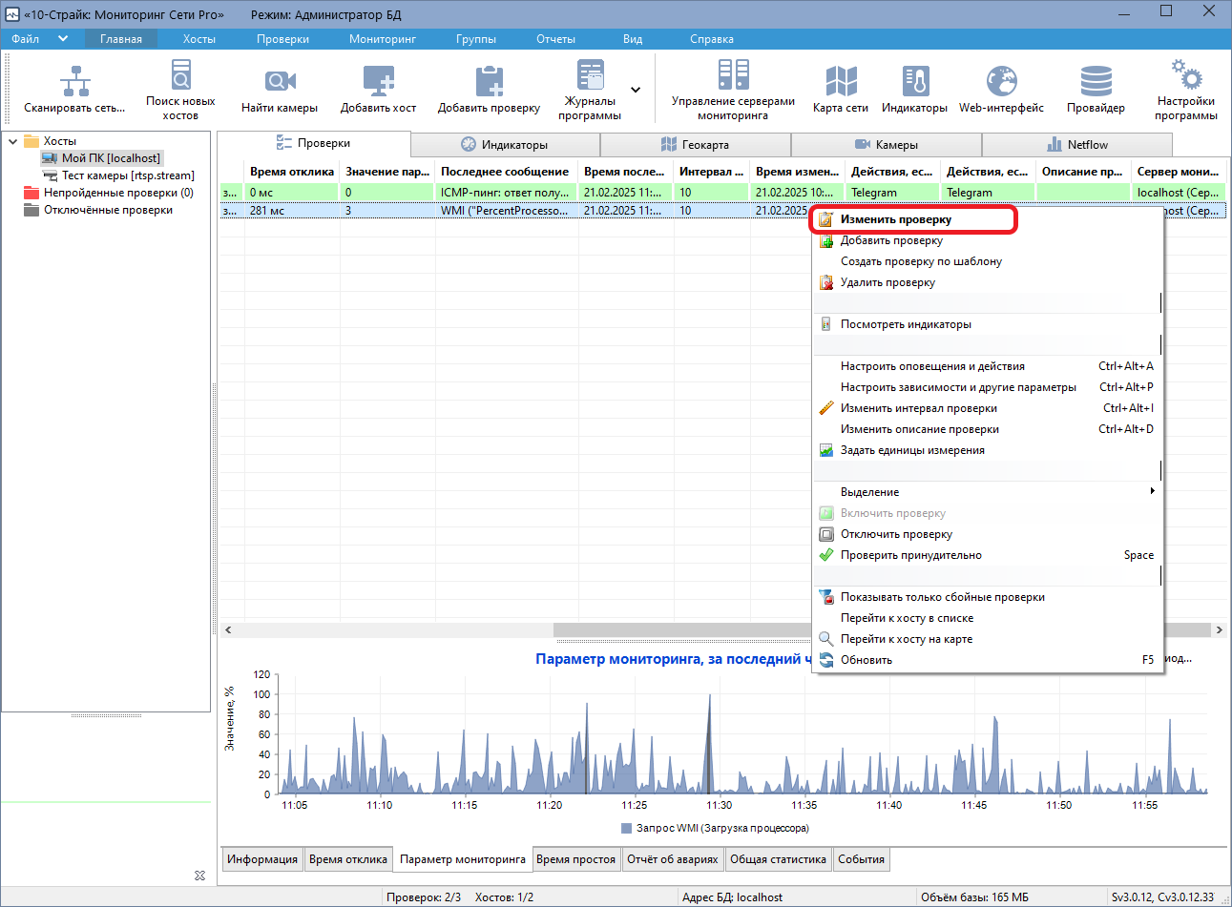Image resolution: width=1232 pixels, height=907 pixels.
Task: Collapse the Хосты tree node
Action: 13,141
